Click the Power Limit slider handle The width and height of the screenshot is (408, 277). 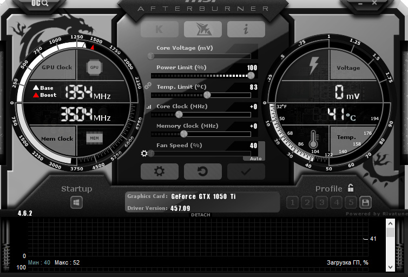click(251, 75)
